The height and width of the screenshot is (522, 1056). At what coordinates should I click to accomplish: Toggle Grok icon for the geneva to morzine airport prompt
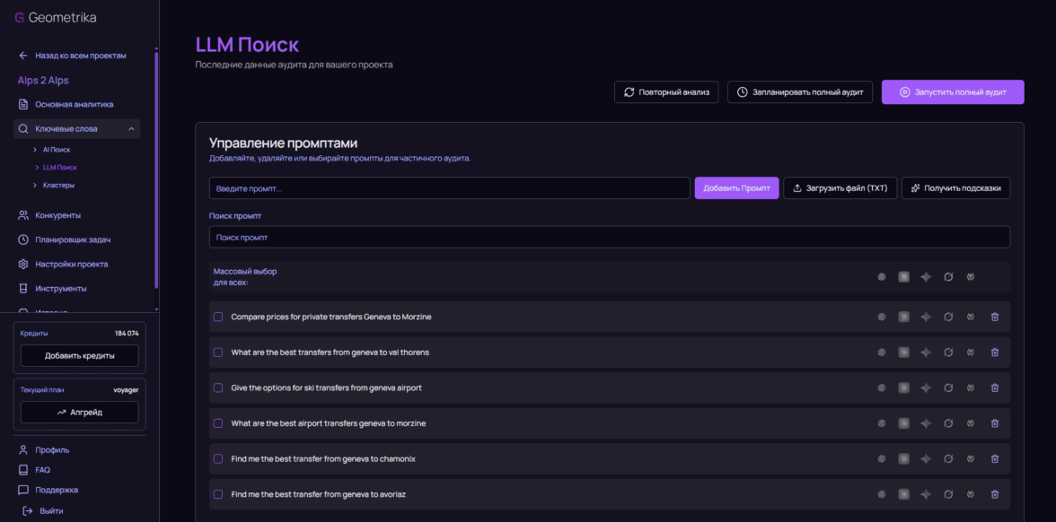(948, 423)
